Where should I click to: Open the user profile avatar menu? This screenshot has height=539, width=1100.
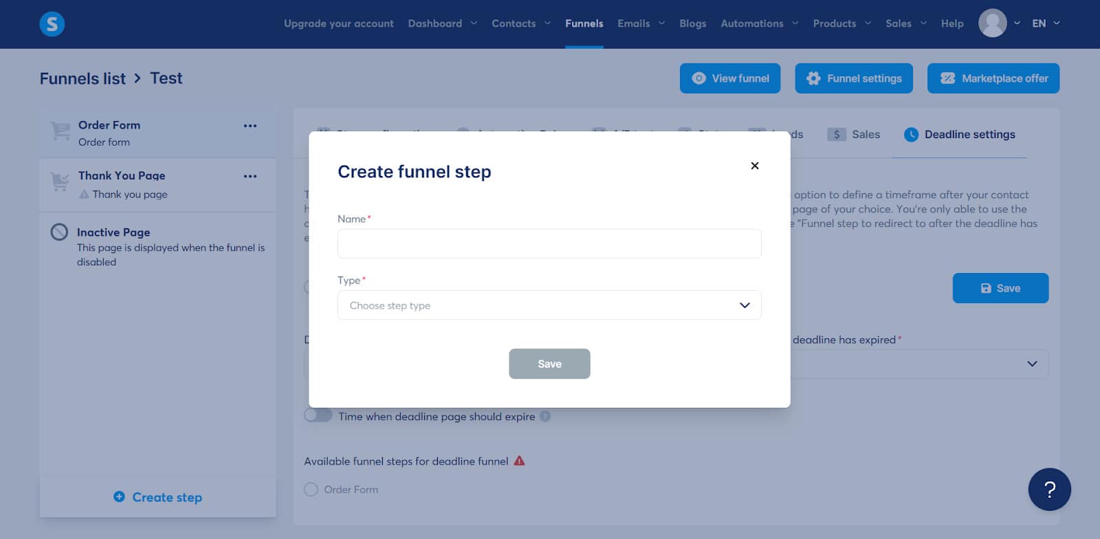pyautogui.click(x=992, y=23)
